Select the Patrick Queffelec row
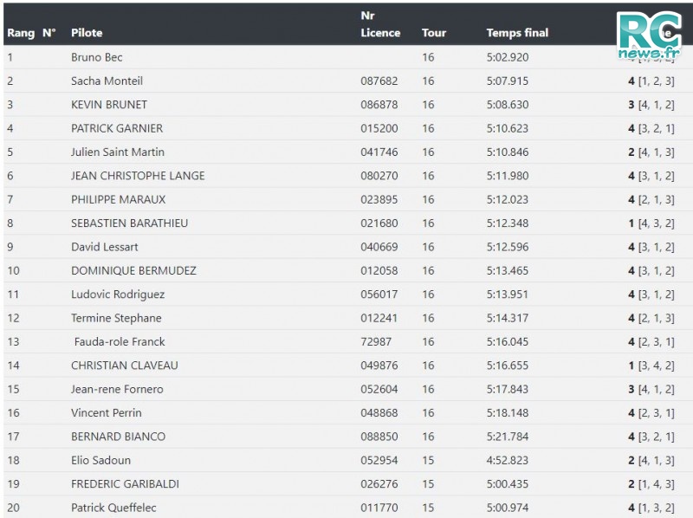The height and width of the screenshot is (518, 693). click(348, 508)
